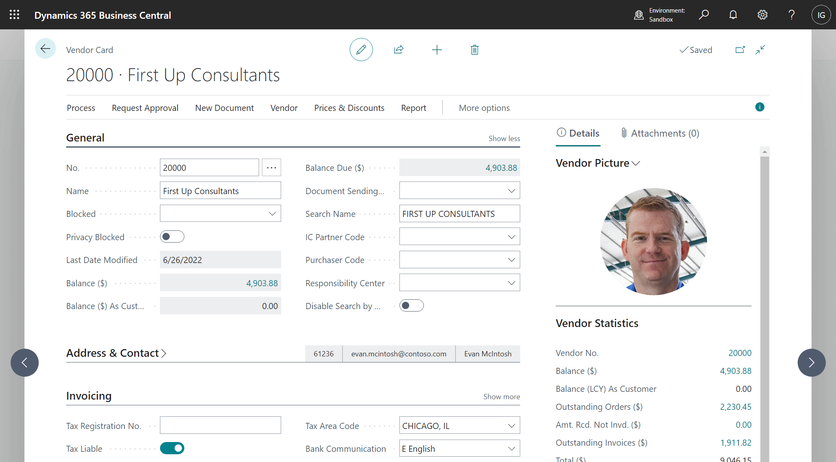The image size is (836, 462).
Task: Switch to the Attachments tab
Action: [x=659, y=133]
